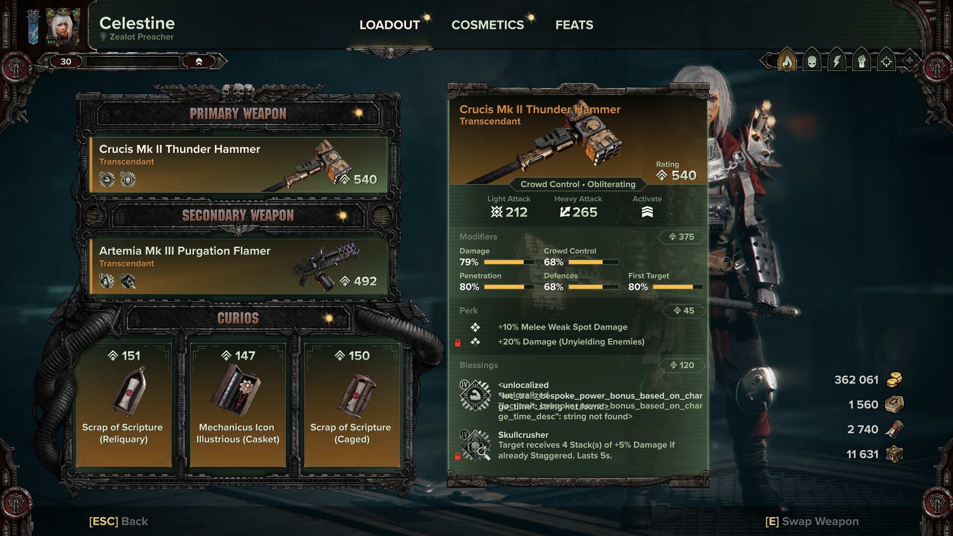The width and height of the screenshot is (953, 536).
Task: Select the Mechanicus Icon Illustrious curio
Action: (238, 405)
